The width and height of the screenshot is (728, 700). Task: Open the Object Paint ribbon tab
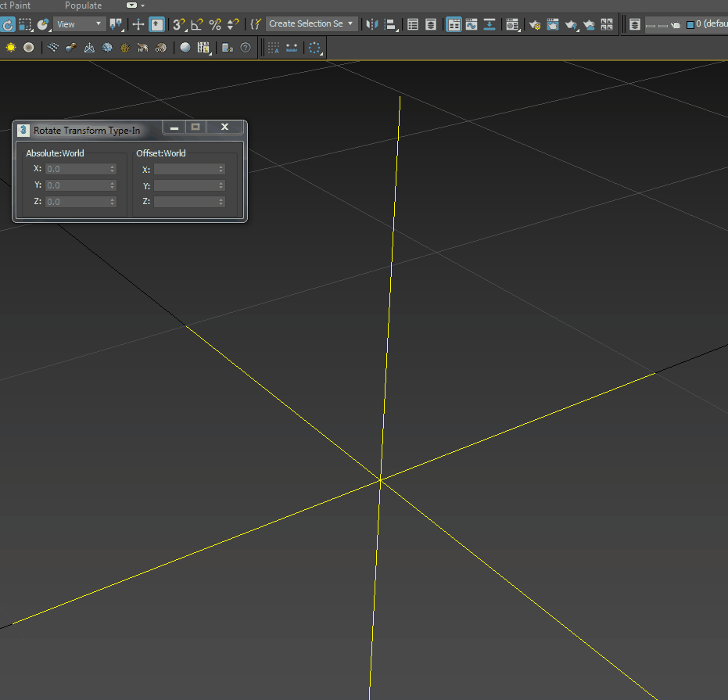pos(15,5)
